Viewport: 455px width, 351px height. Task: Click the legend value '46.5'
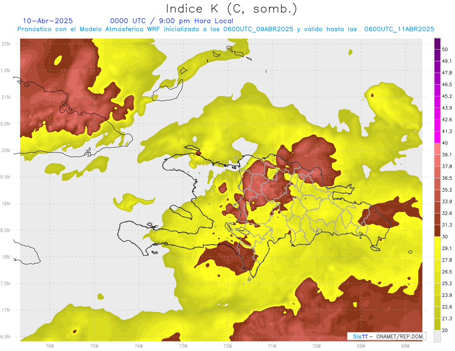point(447,84)
